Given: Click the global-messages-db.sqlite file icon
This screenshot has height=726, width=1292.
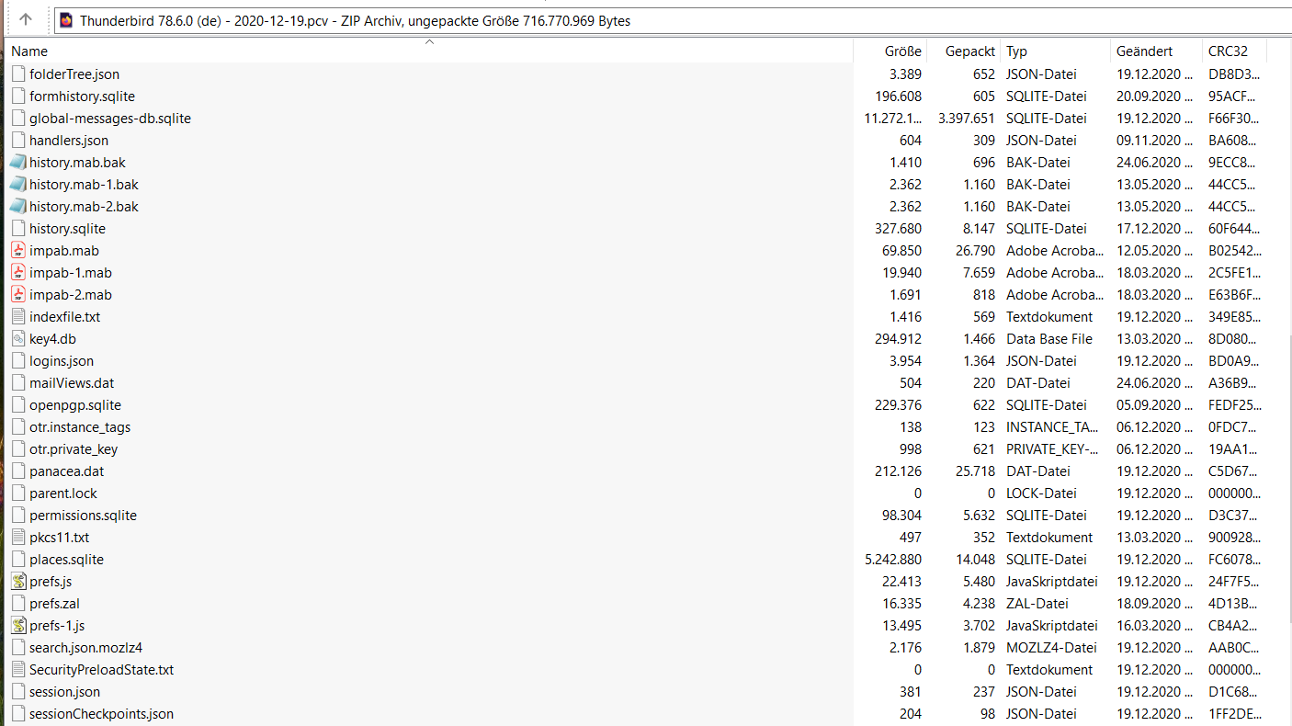Looking at the screenshot, I should [x=18, y=119].
